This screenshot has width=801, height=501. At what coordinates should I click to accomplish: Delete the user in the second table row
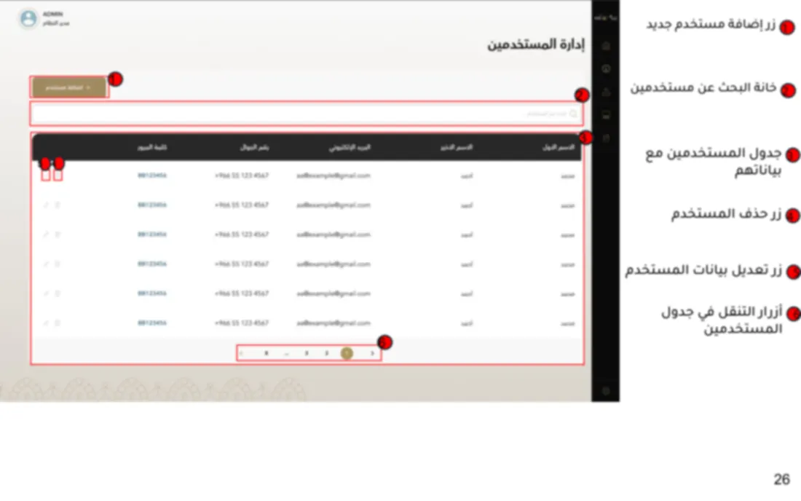(x=58, y=205)
